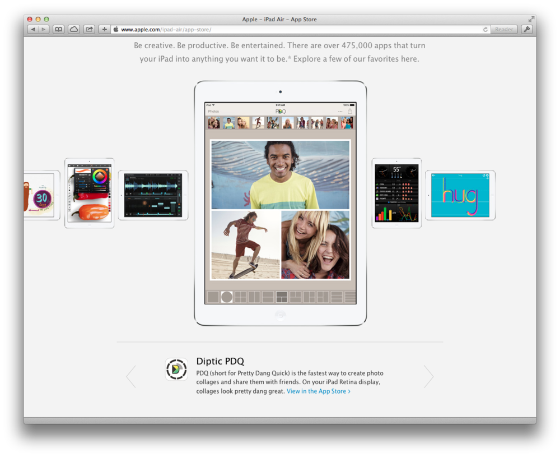560x457 pixels.
Task: Open the ellipsis options menu in PDQ
Action: pyautogui.click(x=340, y=112)
